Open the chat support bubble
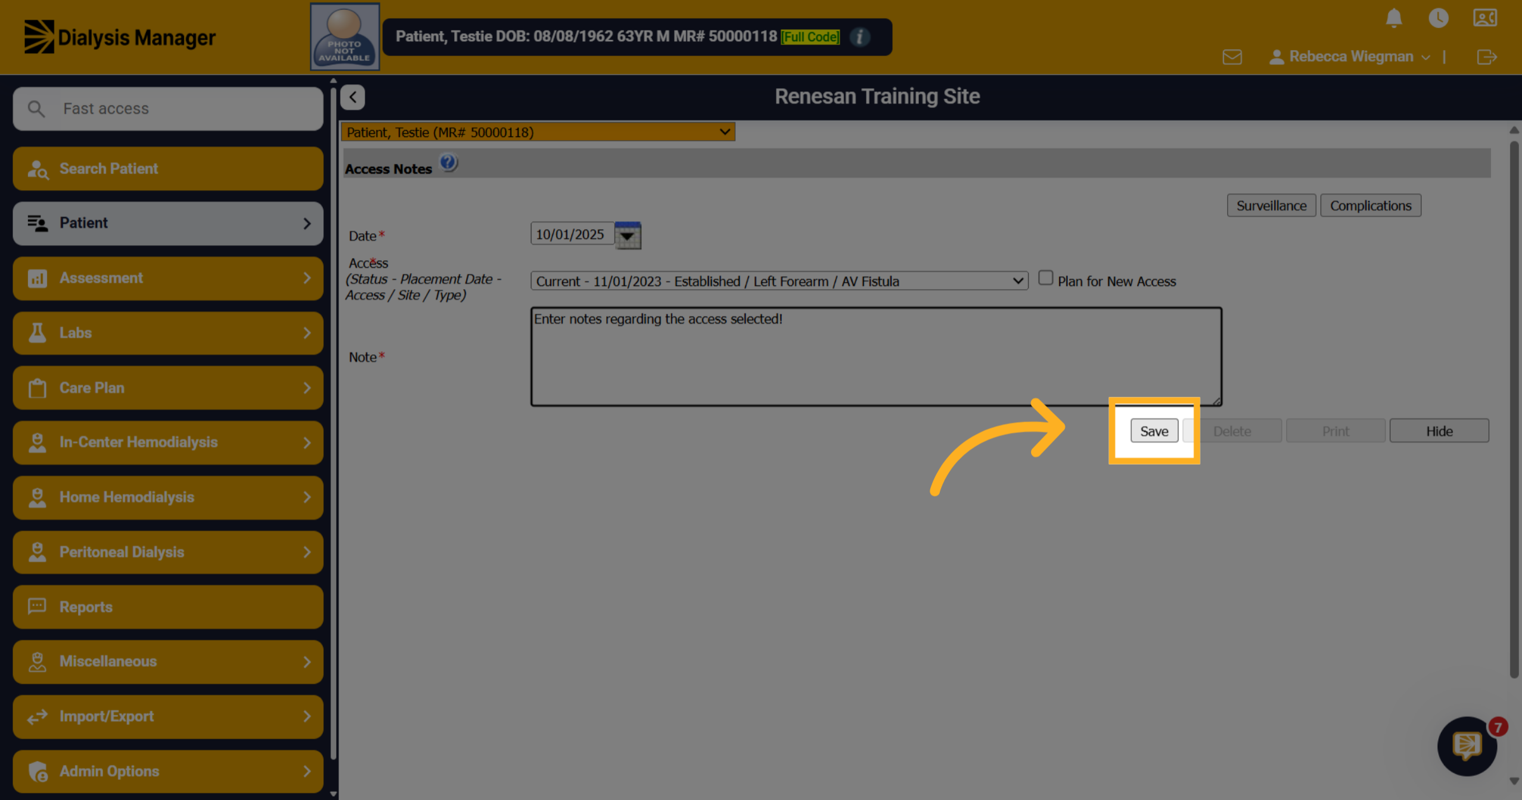Image resolution: width=1522 pixels, height=800 pixels. coord(1467,746)
